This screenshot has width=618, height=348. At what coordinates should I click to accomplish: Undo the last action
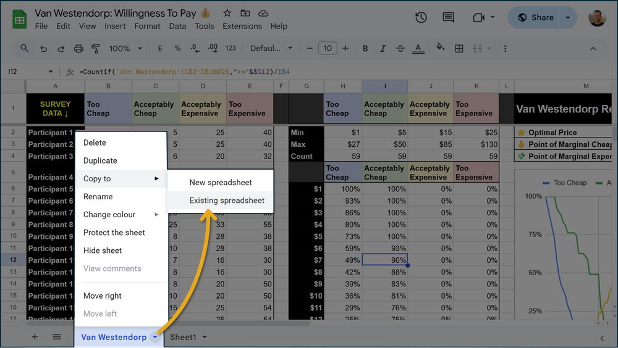pos(43,48)
